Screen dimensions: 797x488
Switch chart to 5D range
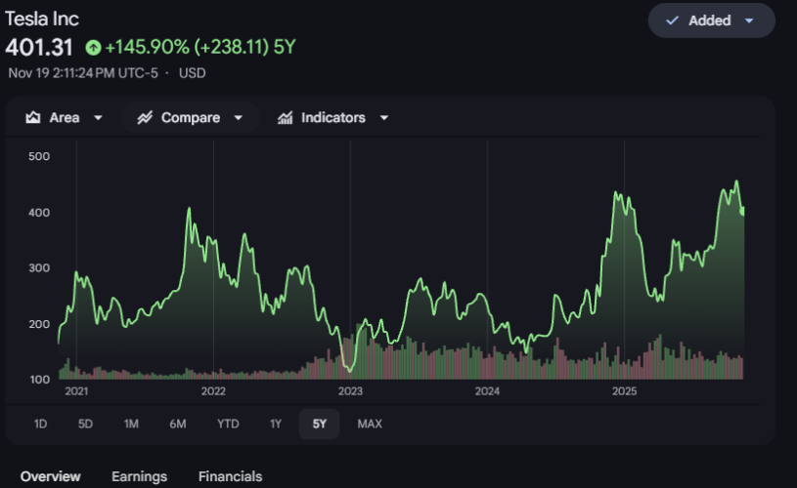pyautogui.click(x=85, y=424)
